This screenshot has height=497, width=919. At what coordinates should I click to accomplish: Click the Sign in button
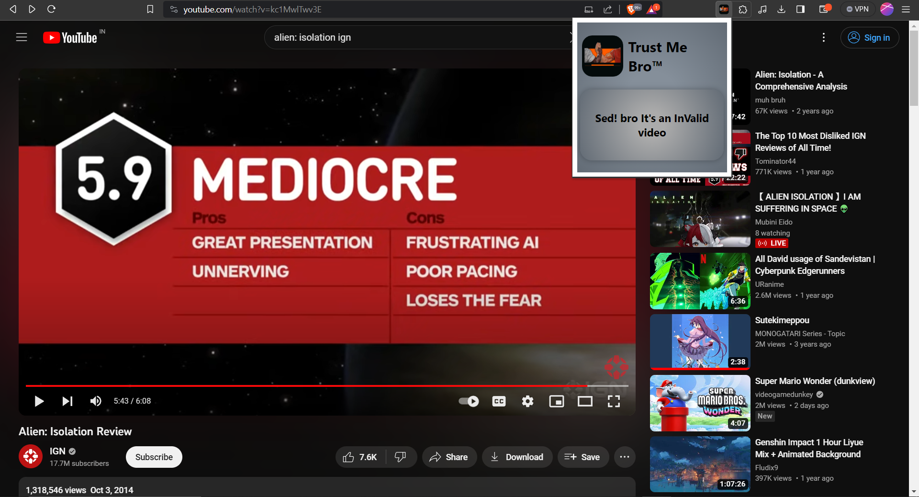click(x=869, y=37)
